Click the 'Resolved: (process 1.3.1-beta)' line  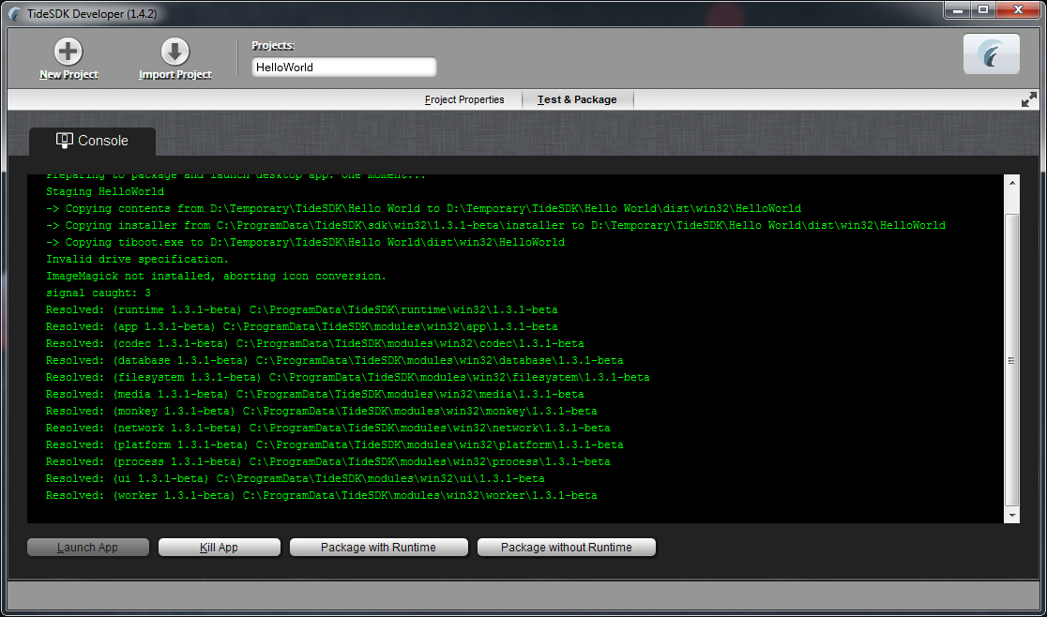click(x=327, y=462)
